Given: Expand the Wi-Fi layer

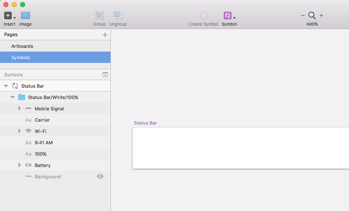Looking at the screenshot, I should coord(19,131).
